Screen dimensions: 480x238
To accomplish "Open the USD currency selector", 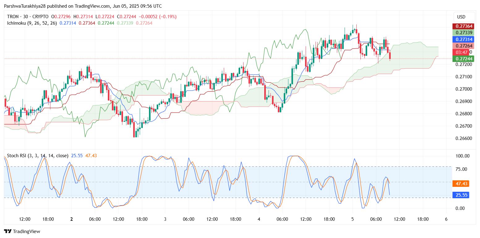I will [x=461, y=17].
